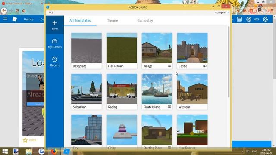
Task: Open File Explorer from the taskbar
Action: click(x=29, y=151)
